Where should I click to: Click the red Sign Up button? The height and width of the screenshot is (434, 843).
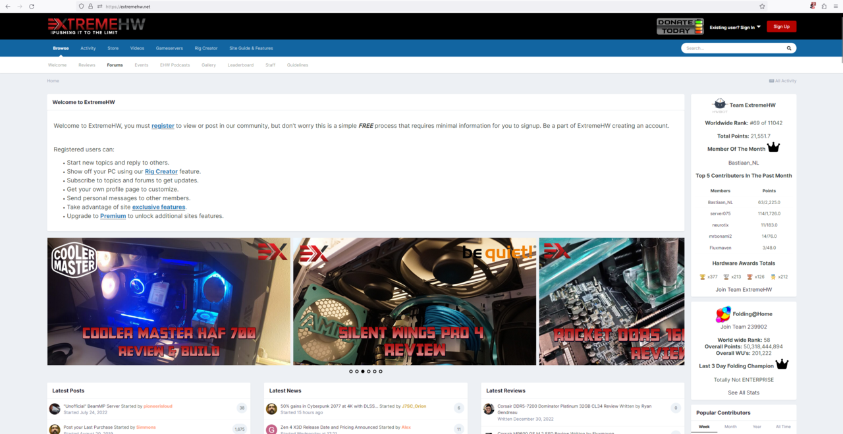coord(781,26)
